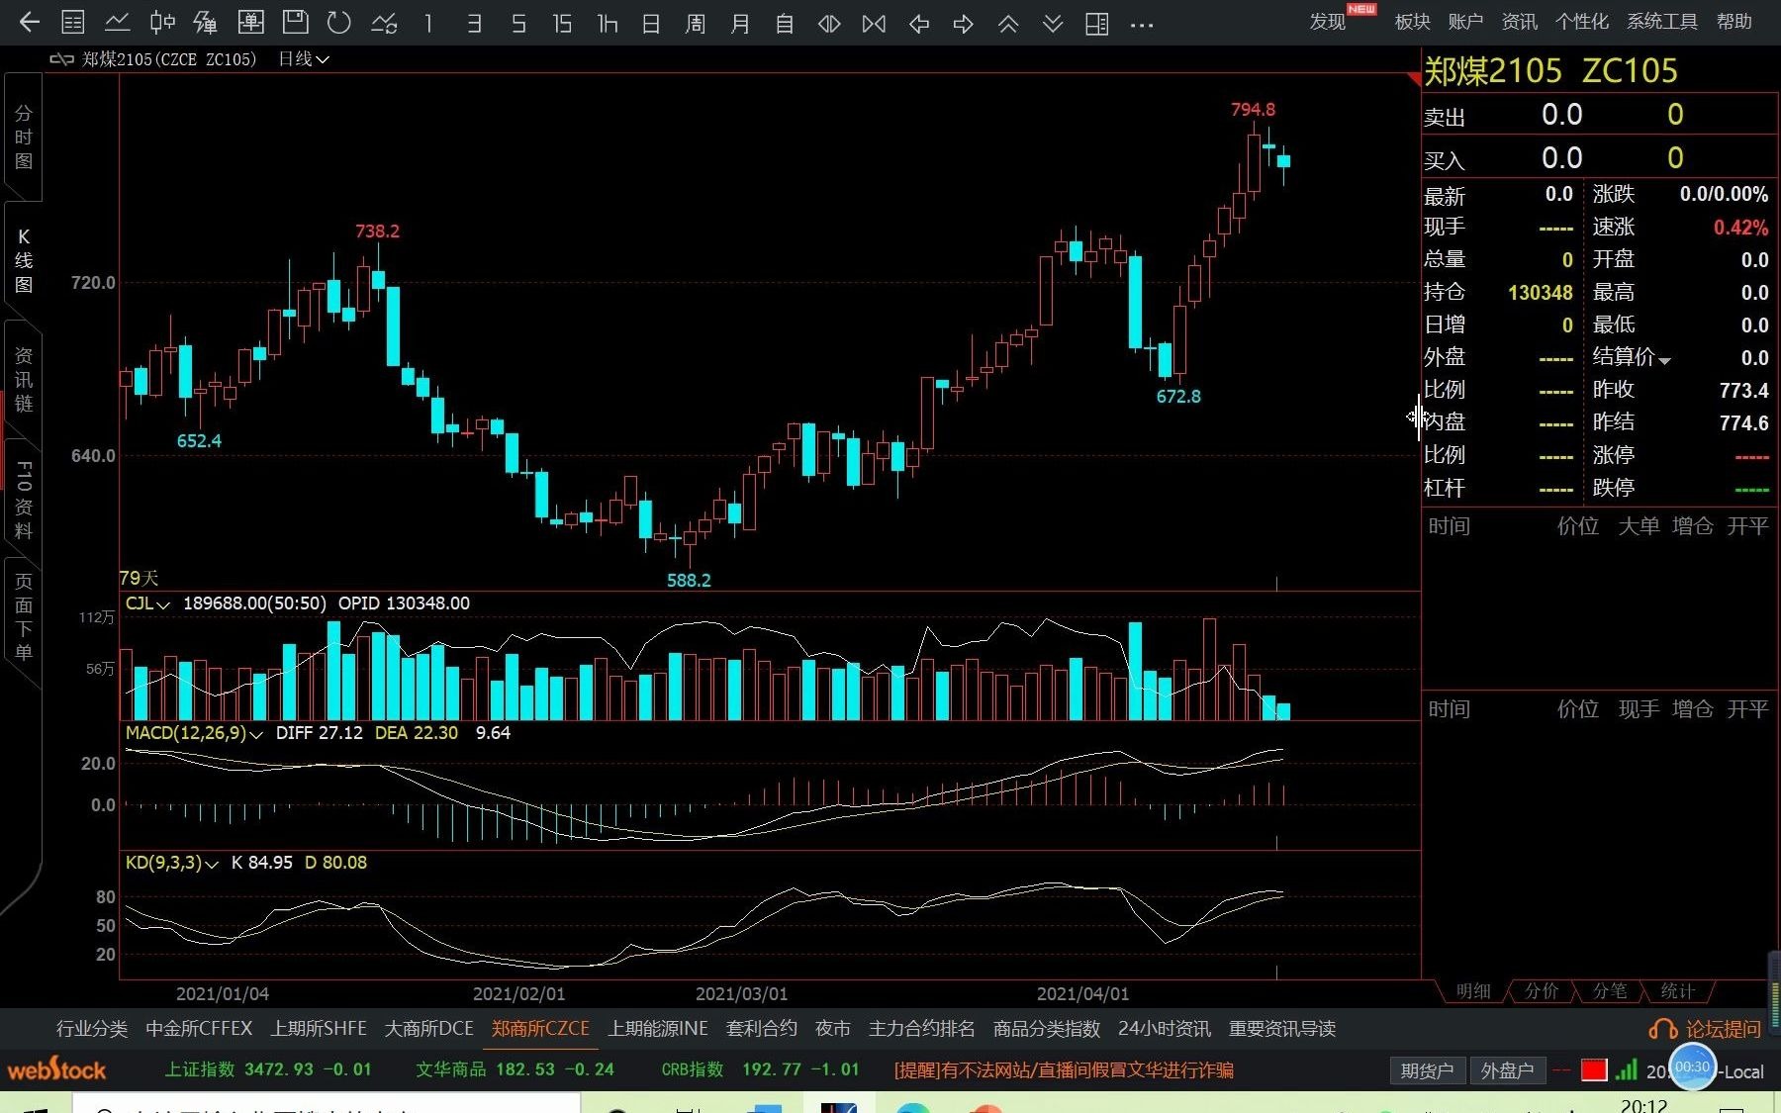This screenshot has height=1113, width=1781.
Task: Select the 郑商所CZCE bottom tab
Action: pos(540,1029)
